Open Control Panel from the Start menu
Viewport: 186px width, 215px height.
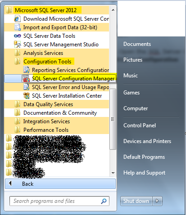tap(140, 125)
